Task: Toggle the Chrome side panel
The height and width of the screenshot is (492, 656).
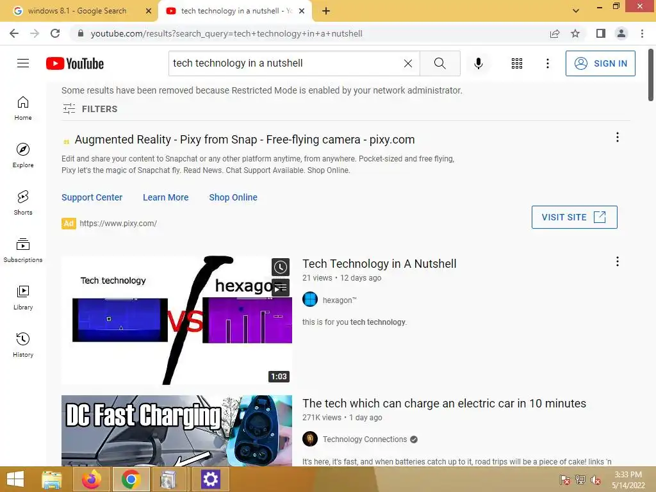Action: pyautogui.click(x=601, y=33)
